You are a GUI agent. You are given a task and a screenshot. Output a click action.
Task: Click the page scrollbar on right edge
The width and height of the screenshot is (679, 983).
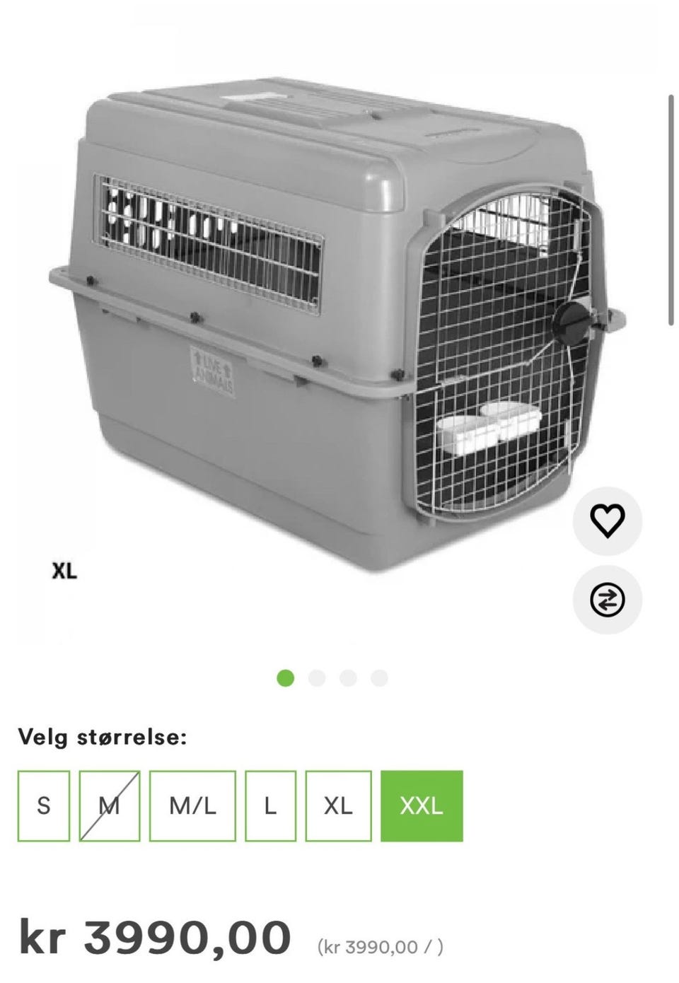(x=671, y=210)
